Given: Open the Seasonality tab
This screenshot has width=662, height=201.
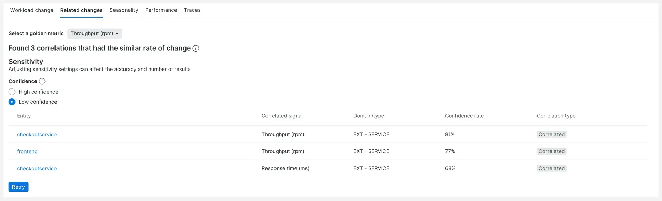Looking at the screenshot, I should [x=124, y=10].
